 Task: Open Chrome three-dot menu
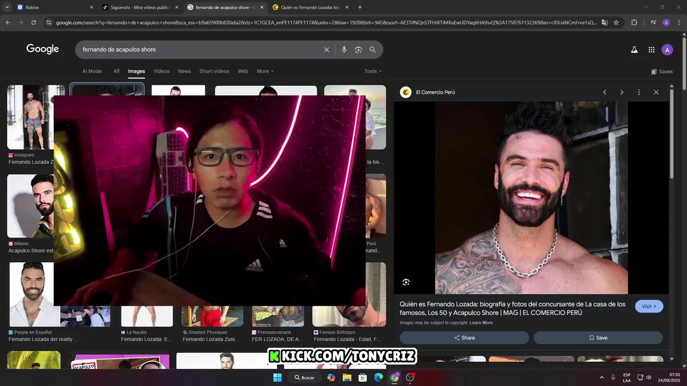click(x=679, y=23)
